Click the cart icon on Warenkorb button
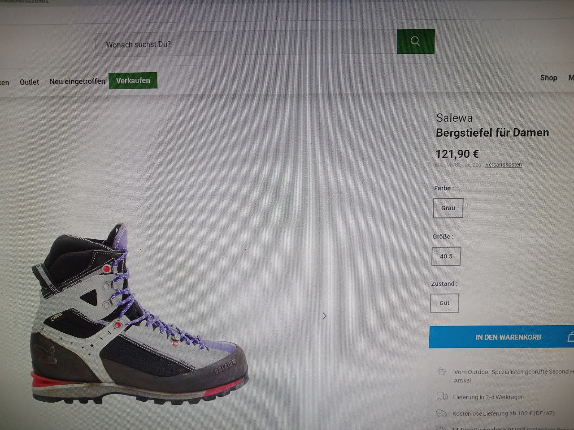This screenshot has height=430, width=574. [x=571, y=337]
